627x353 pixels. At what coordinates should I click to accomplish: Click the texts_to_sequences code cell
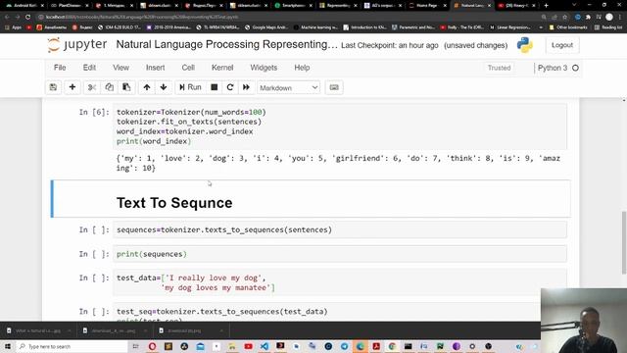(340, 229)
